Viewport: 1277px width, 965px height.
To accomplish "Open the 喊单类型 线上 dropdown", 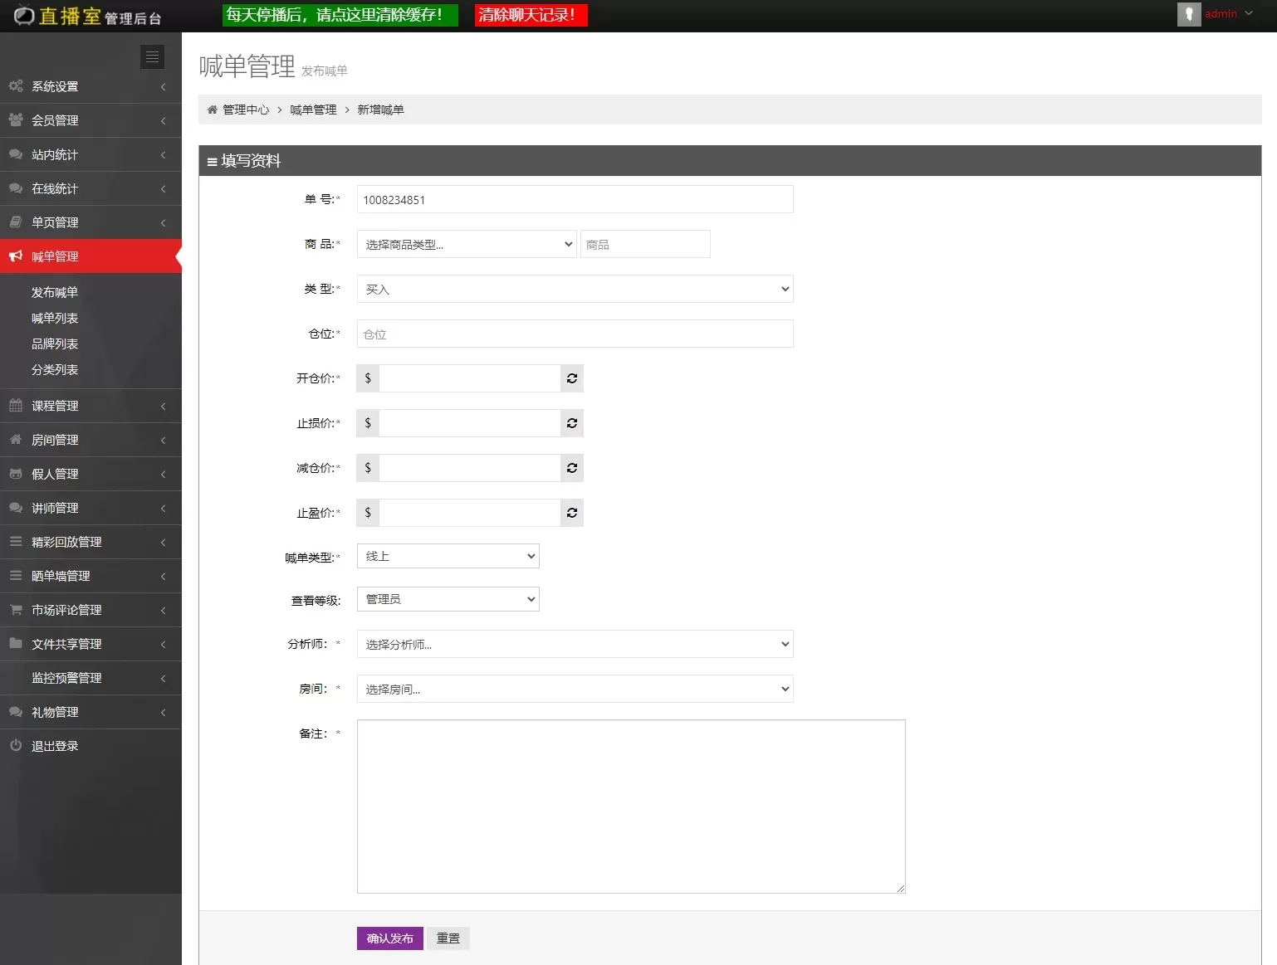I will point(448,556).
